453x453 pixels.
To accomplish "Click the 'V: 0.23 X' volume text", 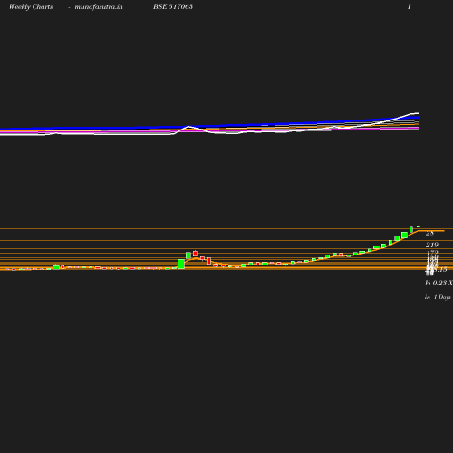I will pos(439,283).
